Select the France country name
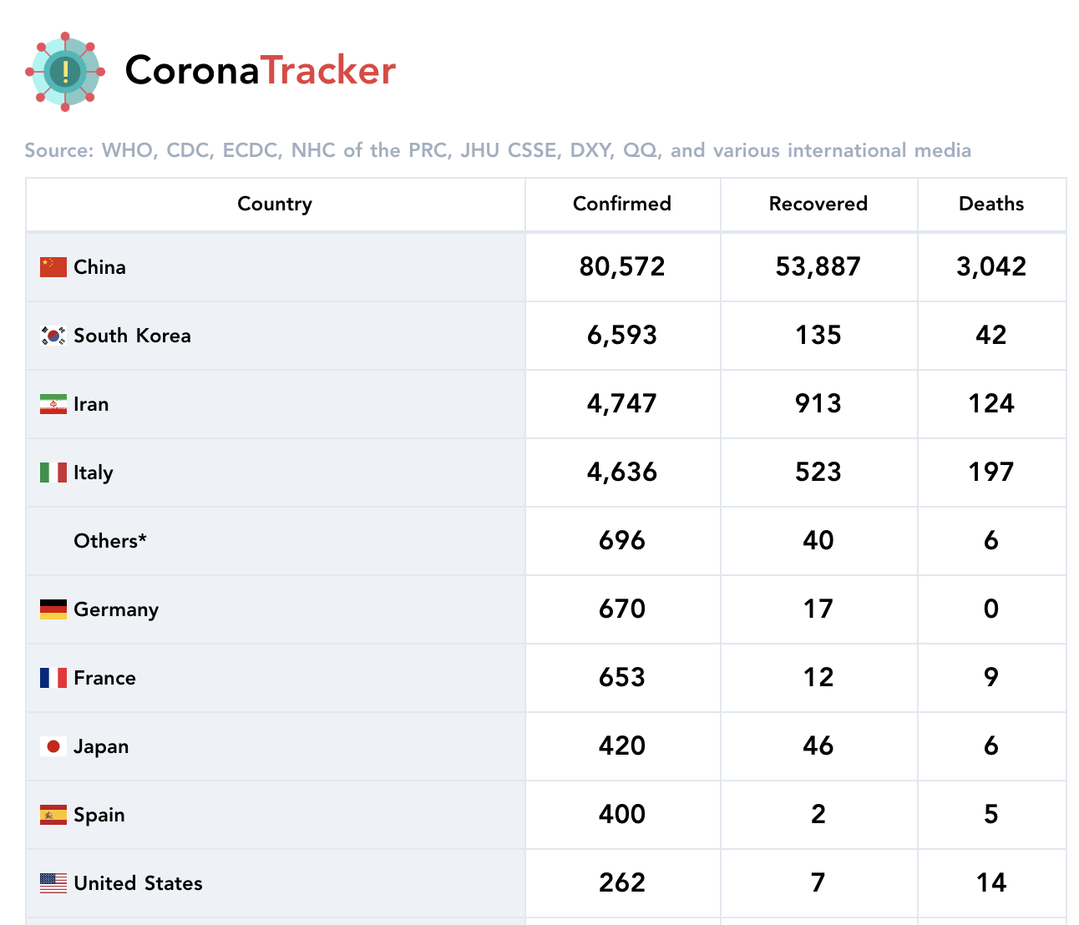 click(x=104, y=678)
